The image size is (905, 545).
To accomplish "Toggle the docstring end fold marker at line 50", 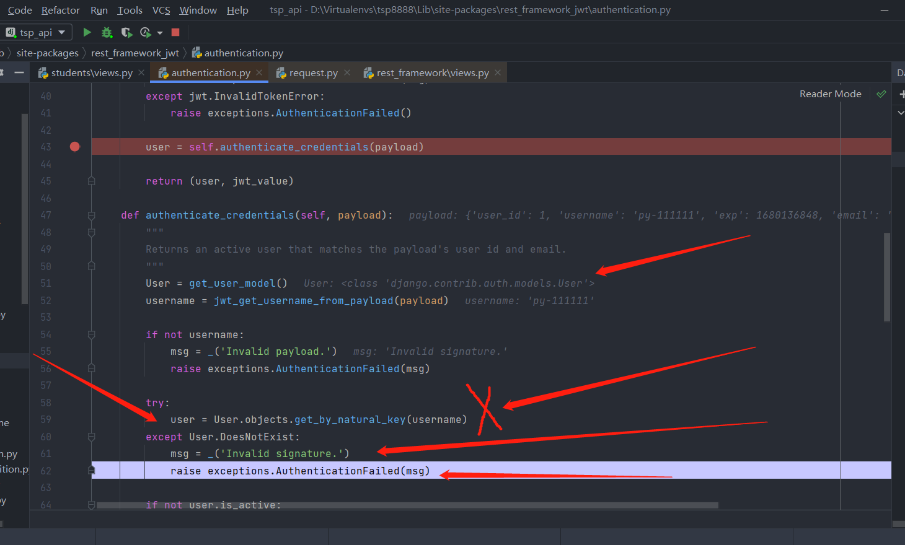I will click(x=92, y=266).
